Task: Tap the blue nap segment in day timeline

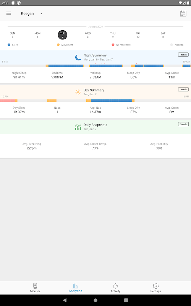Action: 112,101
